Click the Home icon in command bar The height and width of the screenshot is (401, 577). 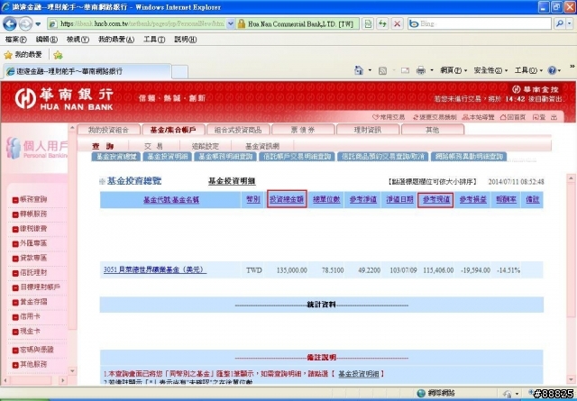pyautogui.click(x=359, y=70)
